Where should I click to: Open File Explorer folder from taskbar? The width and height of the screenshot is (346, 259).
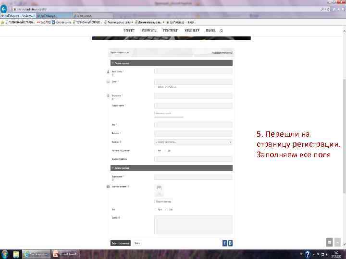16,254
